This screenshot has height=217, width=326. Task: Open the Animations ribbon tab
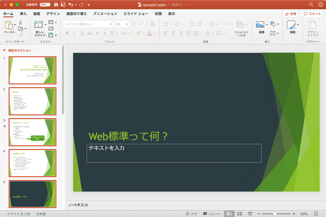[x=105, y=14]
